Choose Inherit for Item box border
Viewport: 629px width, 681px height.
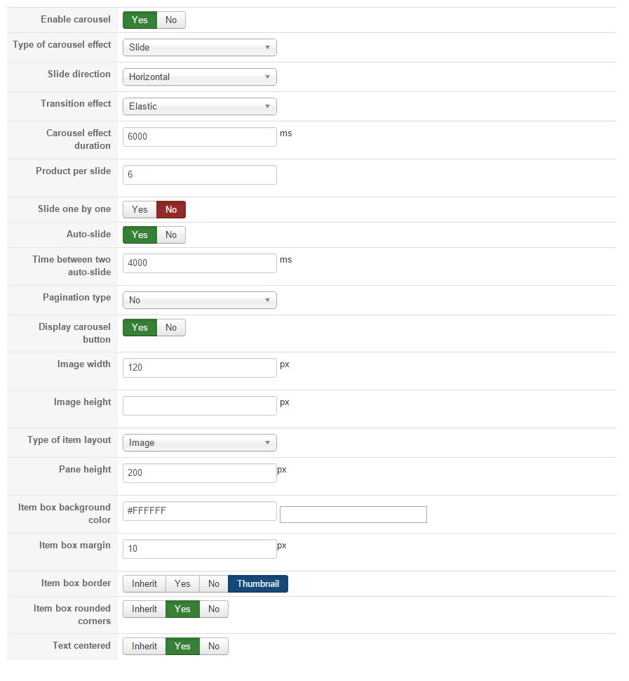pyautogui.click(x=144, y=583)
